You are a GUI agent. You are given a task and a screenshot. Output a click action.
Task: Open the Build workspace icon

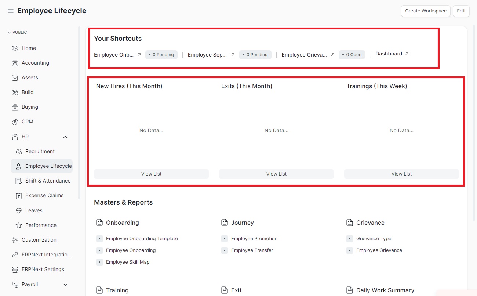pyautogui.click(x=15, y=92)
